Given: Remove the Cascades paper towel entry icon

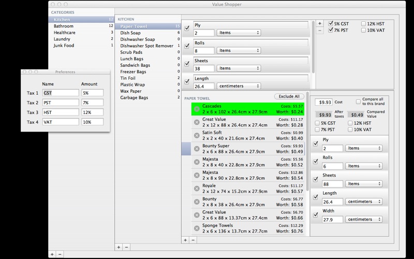Looking at the screenshot, I should point(197,109).
